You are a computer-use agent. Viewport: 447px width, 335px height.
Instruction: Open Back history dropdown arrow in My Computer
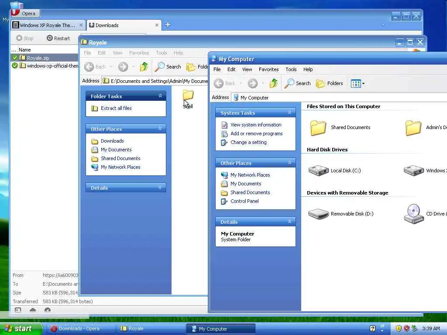click(x=241, y=83)
